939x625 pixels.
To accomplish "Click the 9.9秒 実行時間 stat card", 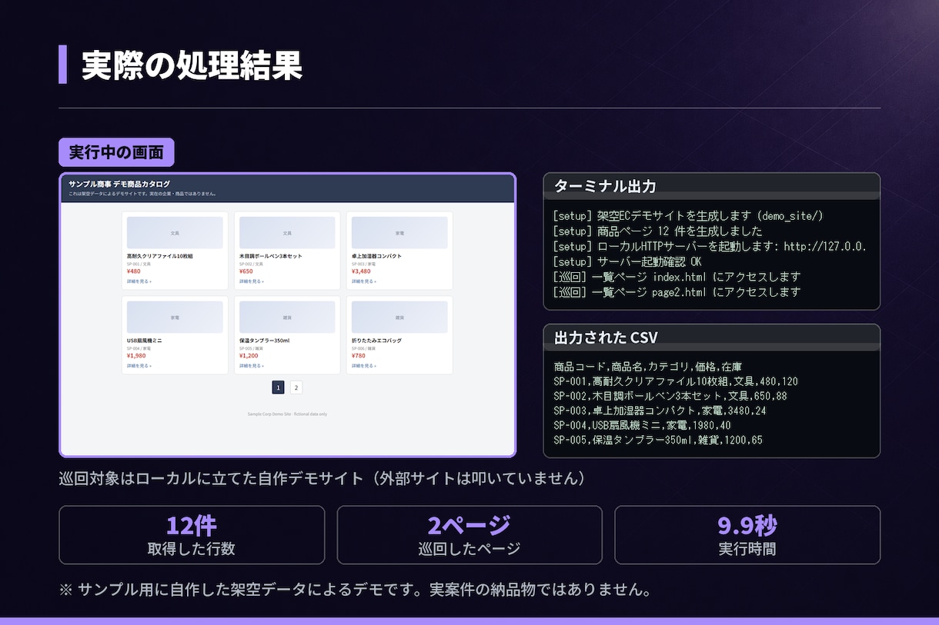I will [747, 535].
